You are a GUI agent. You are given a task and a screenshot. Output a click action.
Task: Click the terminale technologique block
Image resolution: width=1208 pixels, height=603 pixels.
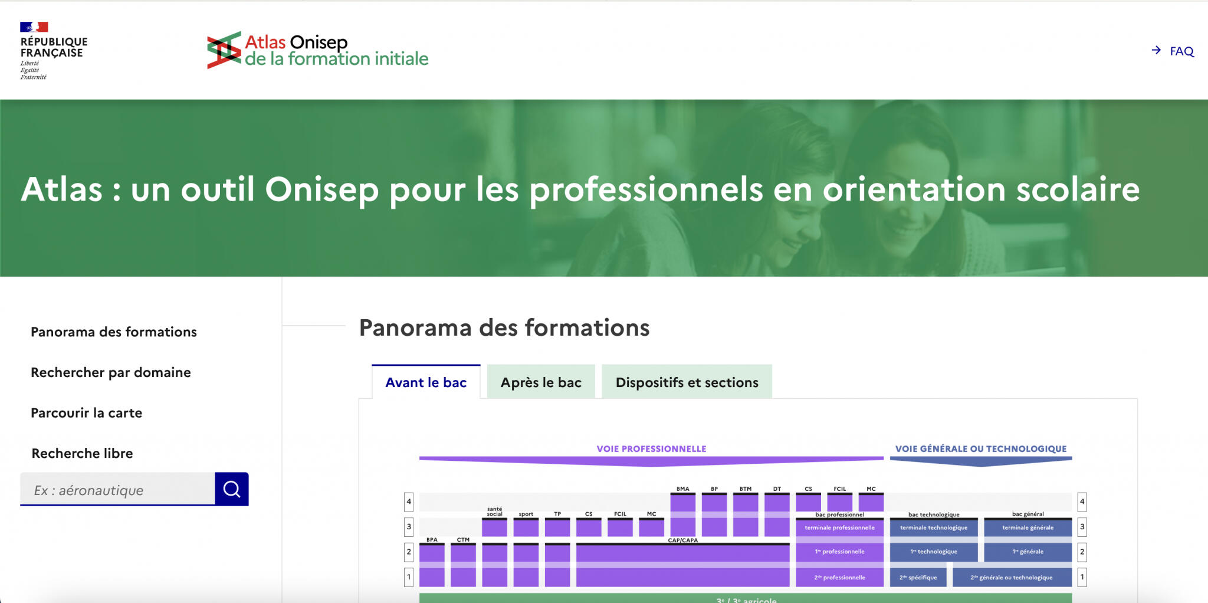coord(933,527)
